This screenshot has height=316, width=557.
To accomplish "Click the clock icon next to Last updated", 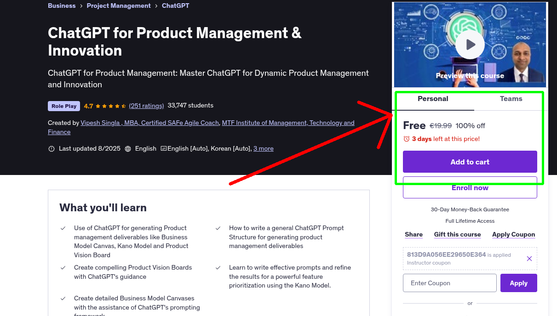I will pos(52,149).
